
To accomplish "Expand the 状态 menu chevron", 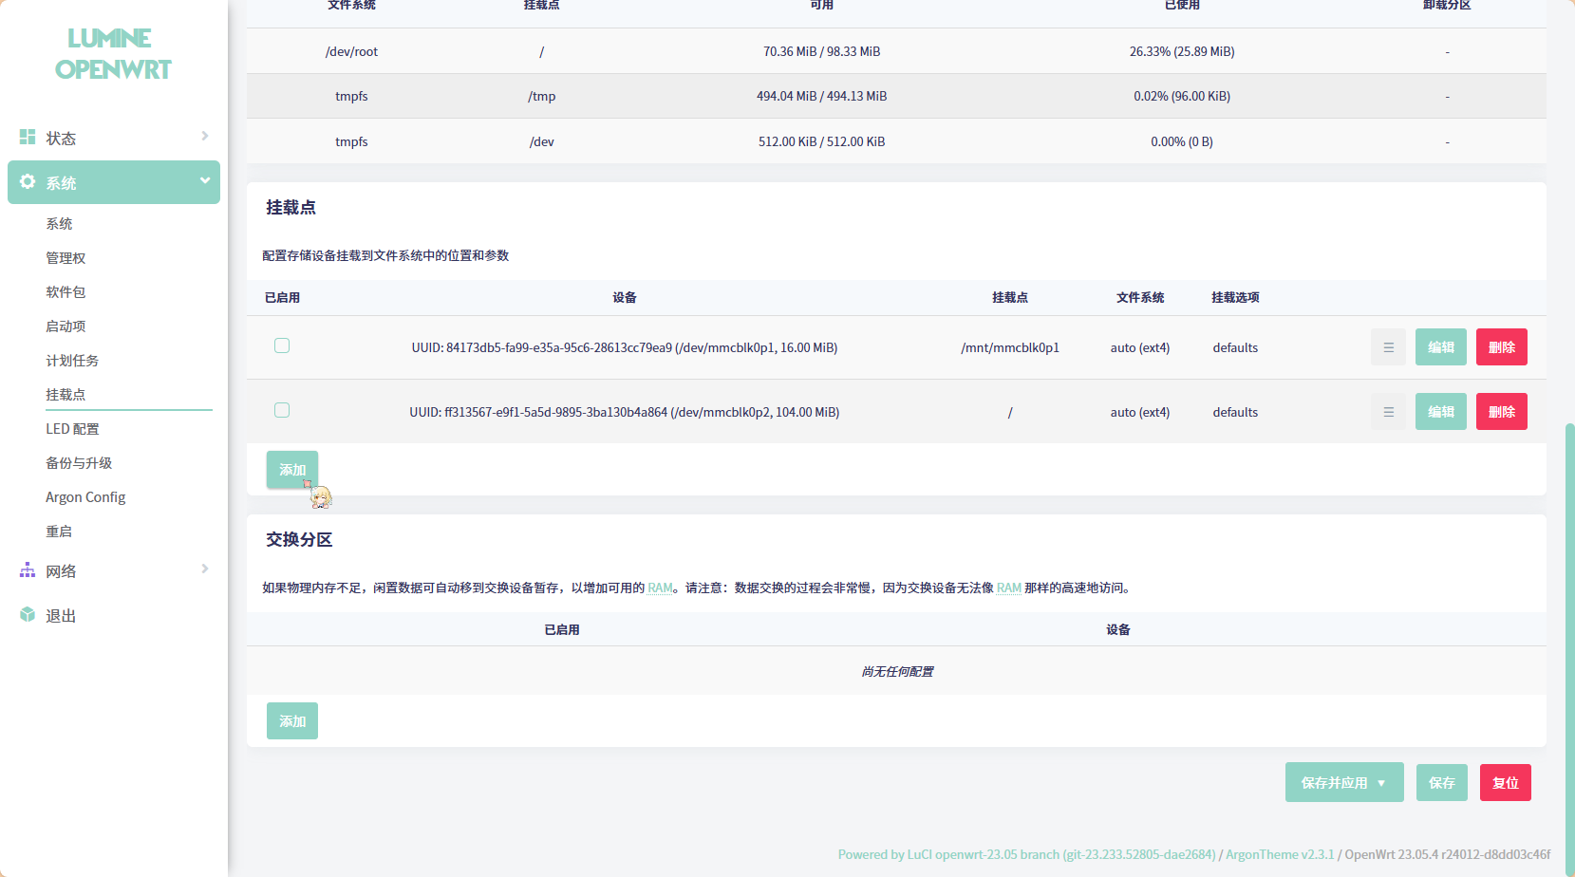I will 205,137.
